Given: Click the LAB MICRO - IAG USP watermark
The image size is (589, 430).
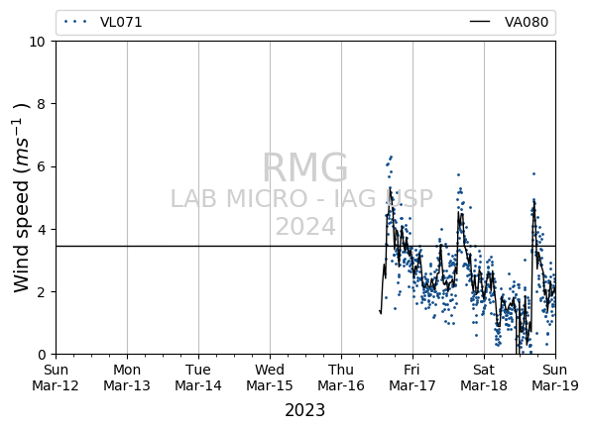Looking at the screenshot, I should pos(302,198).
